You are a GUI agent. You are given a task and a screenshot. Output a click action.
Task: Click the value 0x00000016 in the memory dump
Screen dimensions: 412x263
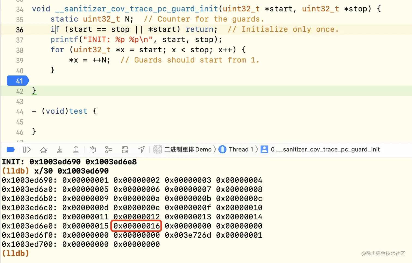pyautogui.click(x=137, y=226)
